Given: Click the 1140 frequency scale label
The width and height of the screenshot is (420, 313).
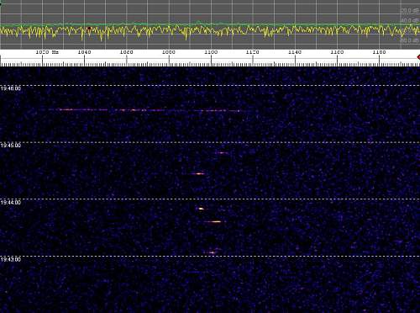Looking at the screenshot, I should click(295, 52).
